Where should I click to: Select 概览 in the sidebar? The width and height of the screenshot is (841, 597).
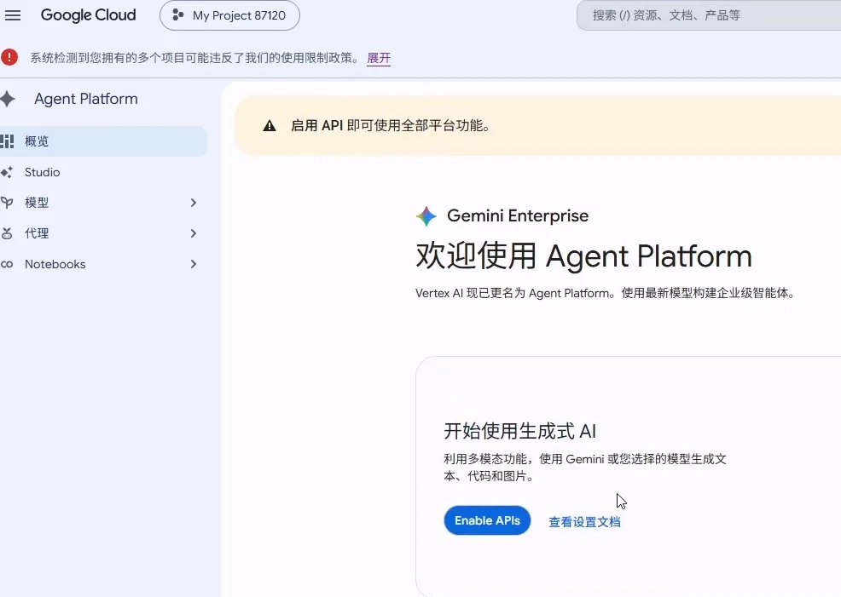103,141
